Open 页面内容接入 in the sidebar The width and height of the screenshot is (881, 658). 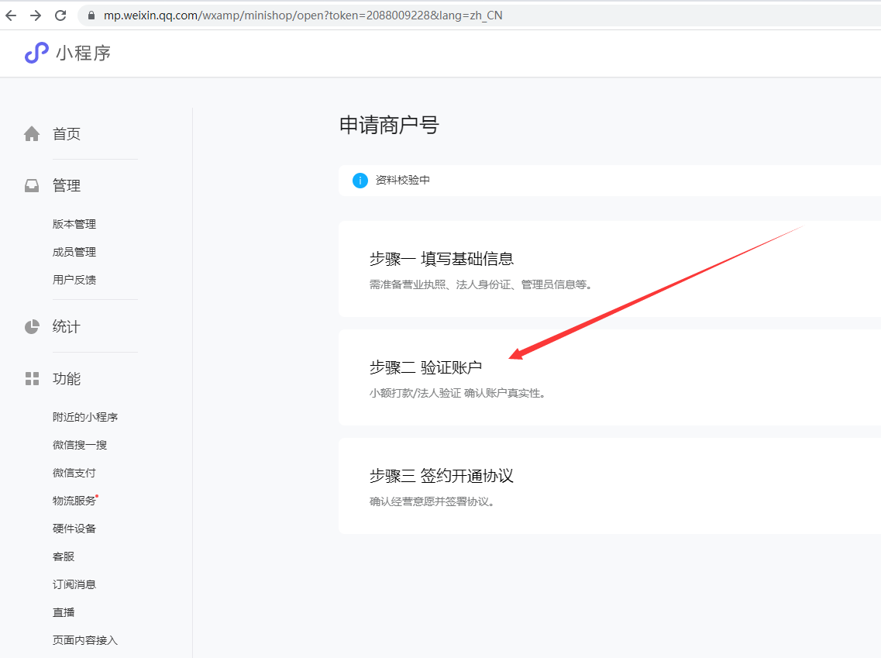84,640
